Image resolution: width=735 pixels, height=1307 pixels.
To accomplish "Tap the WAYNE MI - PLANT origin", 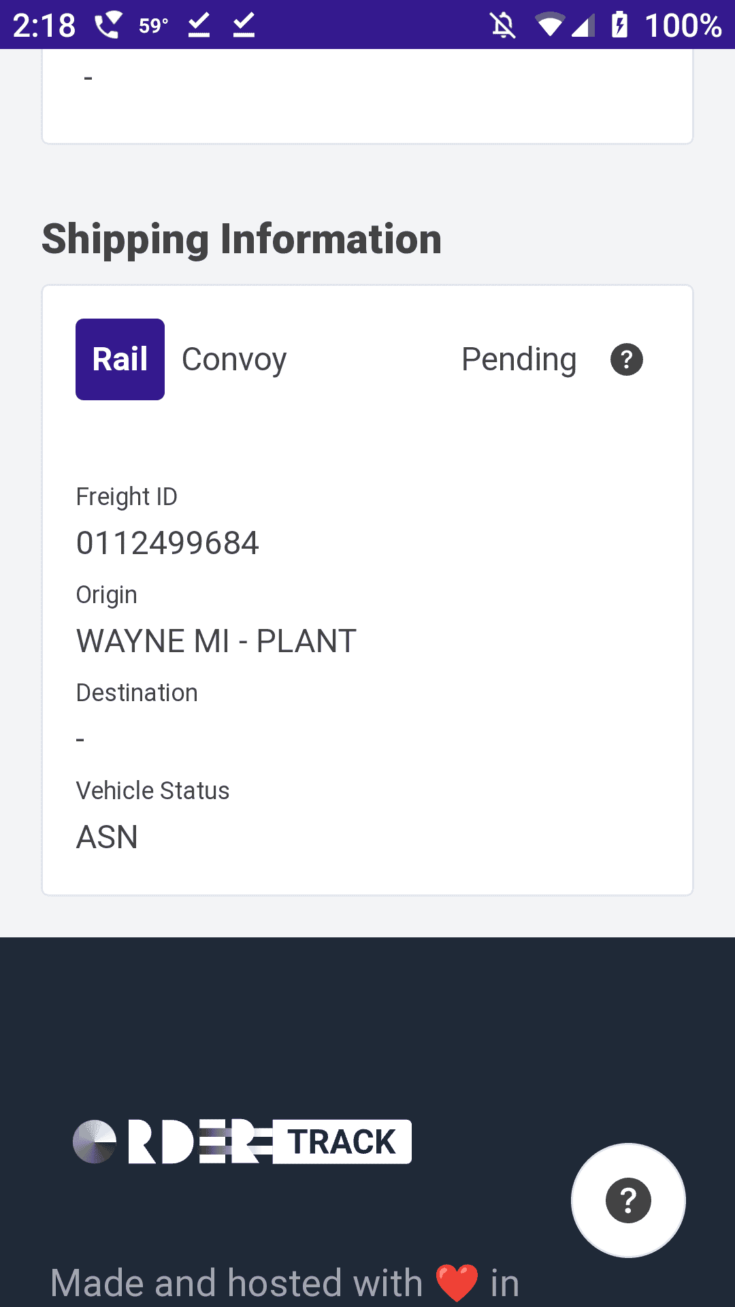I will click(x=216, y=641).
